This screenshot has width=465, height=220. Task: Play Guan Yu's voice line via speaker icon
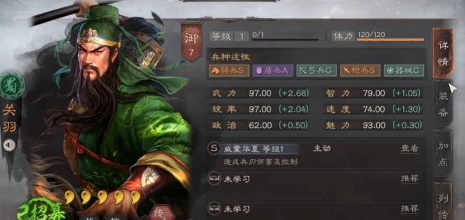tap(9, 145)
